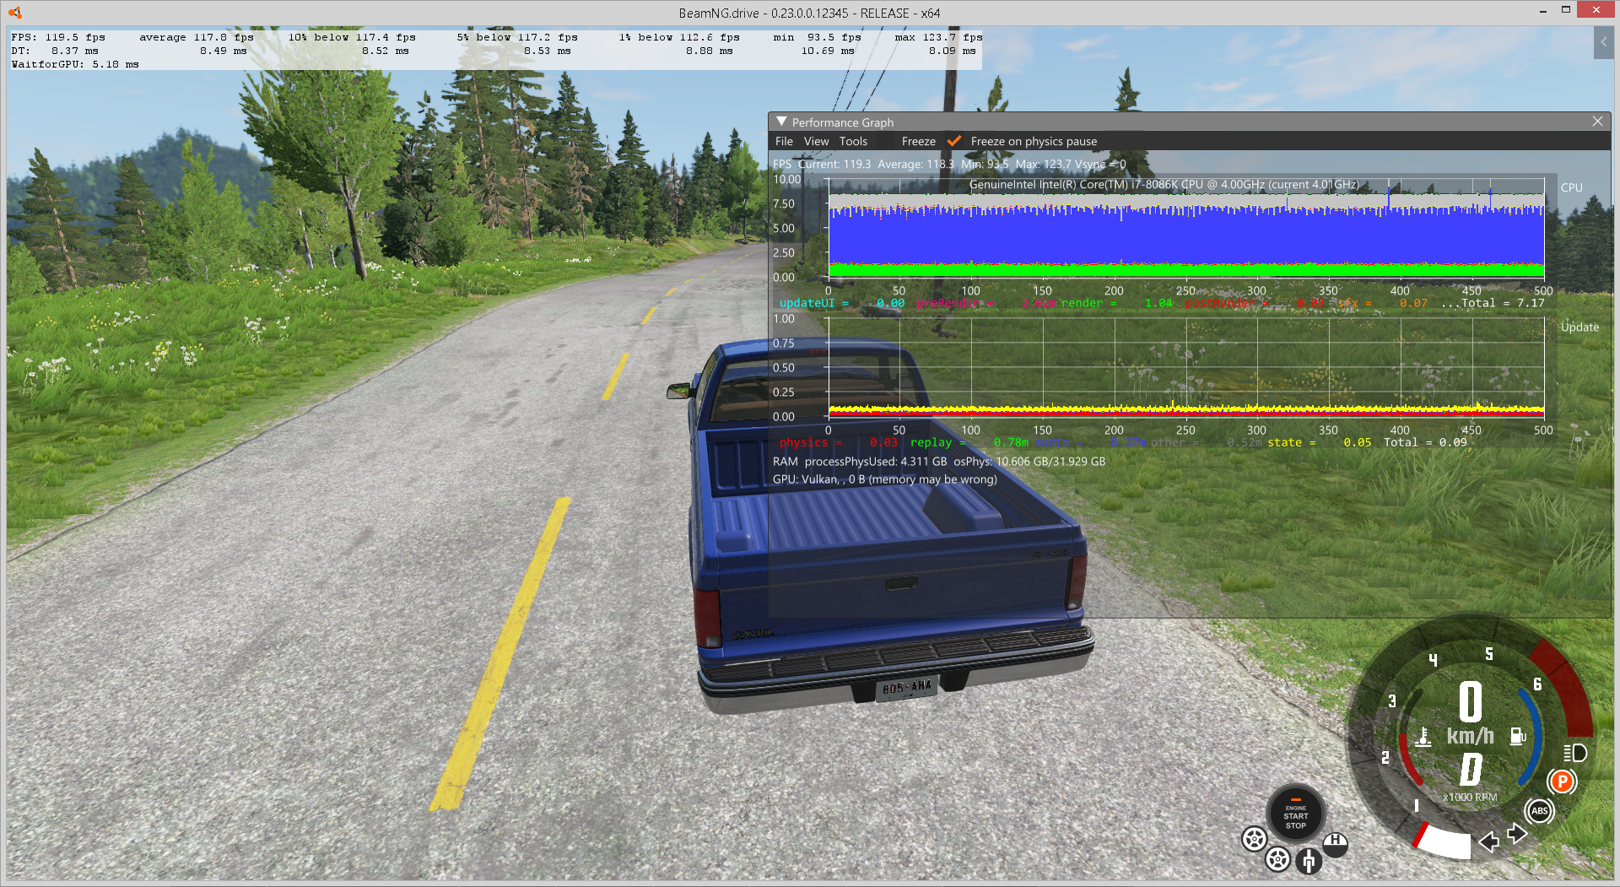Open the File menu in Performance Graph
Image resolution: width=1620 pixels, height=887 pixels.
tap(784, 142)
